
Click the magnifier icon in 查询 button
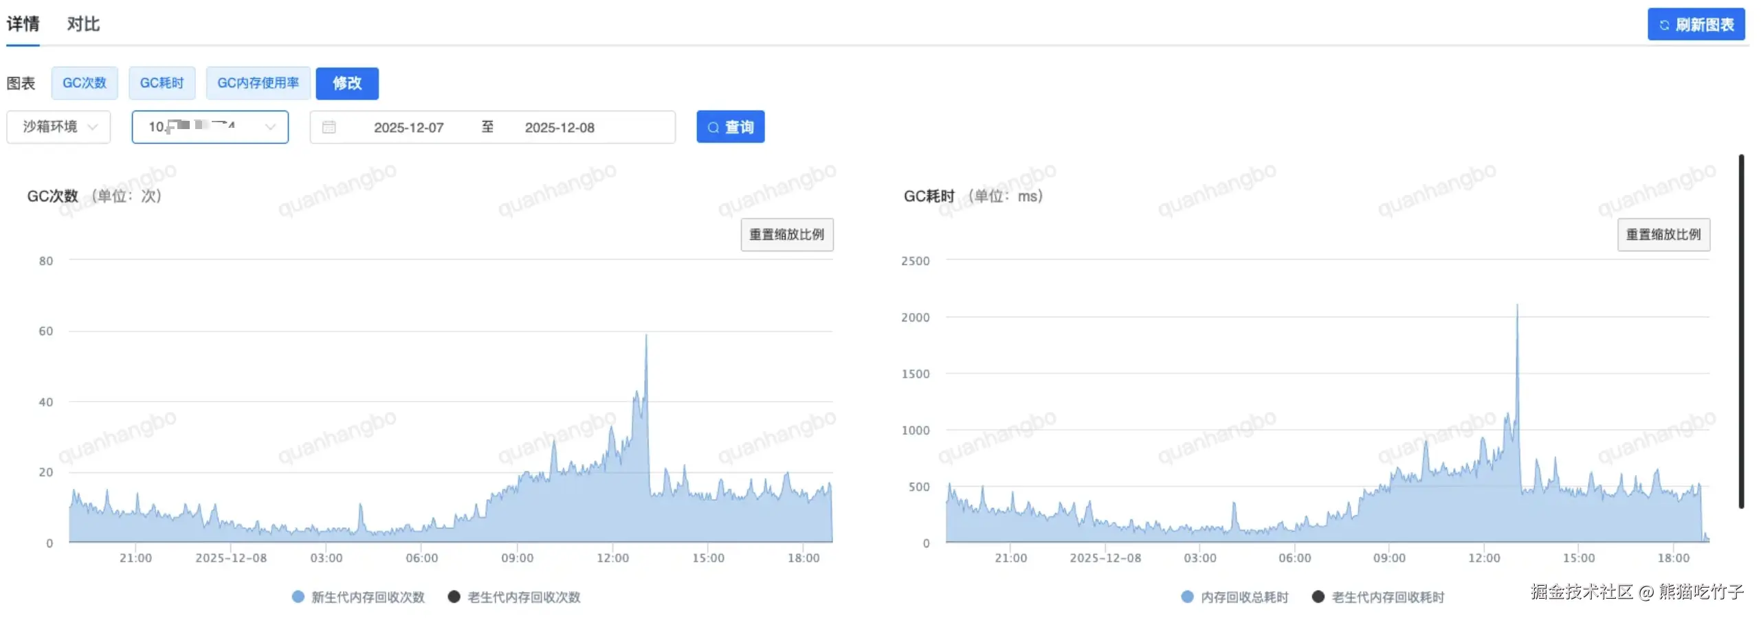[x=713, y=128]
